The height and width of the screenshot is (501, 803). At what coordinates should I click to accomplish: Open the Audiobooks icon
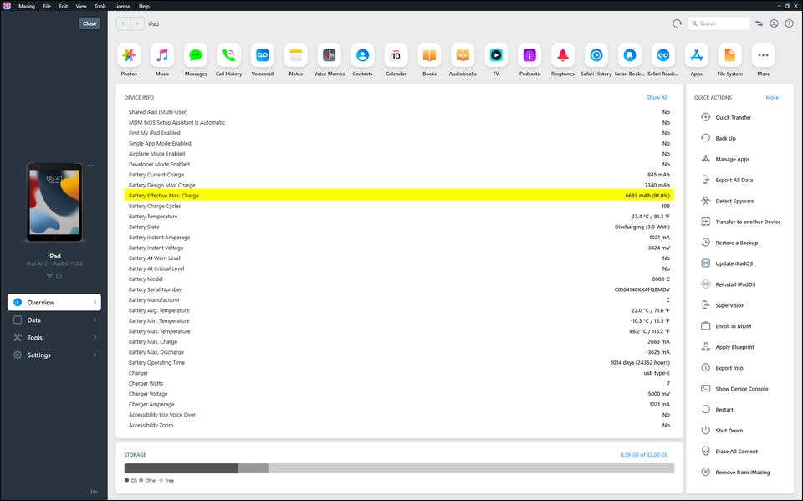pyautogui.click(x=463, y=55)
